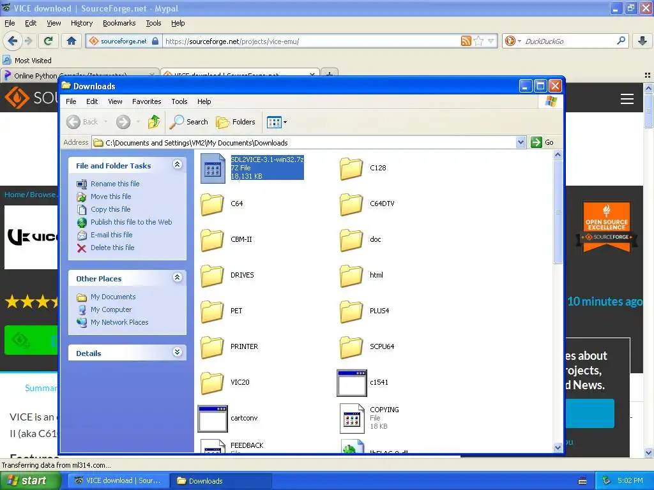Open the PET folder

pyautogui.click(x=212, y=311)
